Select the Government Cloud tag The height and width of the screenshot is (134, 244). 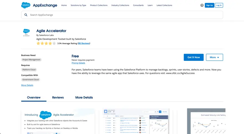click(30, 79)
